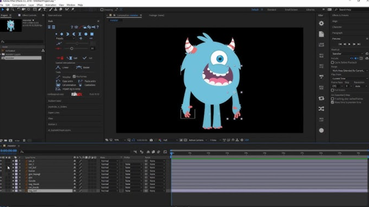Open the viewer Full resolution dropdown
Screen dimensions: 369x207
170,140
